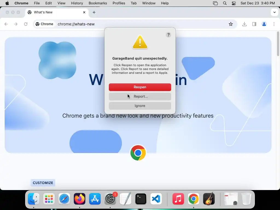
Task: Open the History menu
Action: click(77, 3)
